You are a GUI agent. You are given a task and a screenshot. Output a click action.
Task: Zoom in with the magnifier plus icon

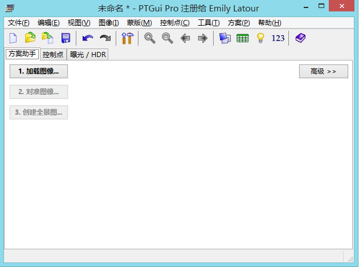point(150,38)
